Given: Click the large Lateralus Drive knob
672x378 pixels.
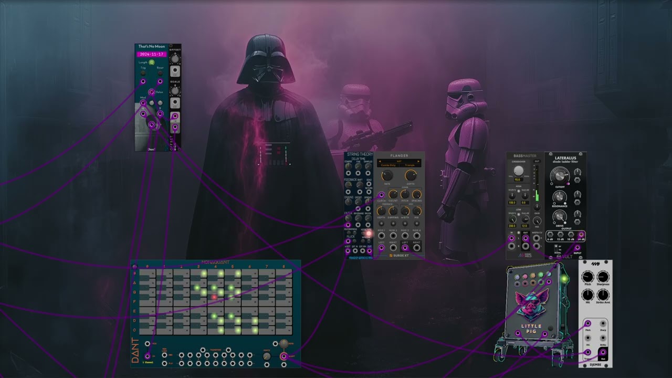Looking at the screenshot, I should (560, 216).
